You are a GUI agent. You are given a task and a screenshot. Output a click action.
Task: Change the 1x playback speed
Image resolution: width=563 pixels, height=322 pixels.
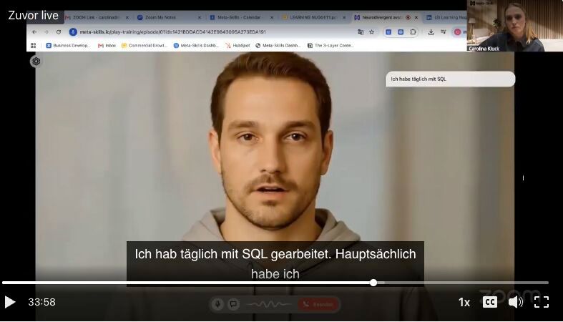coord(464,303)
